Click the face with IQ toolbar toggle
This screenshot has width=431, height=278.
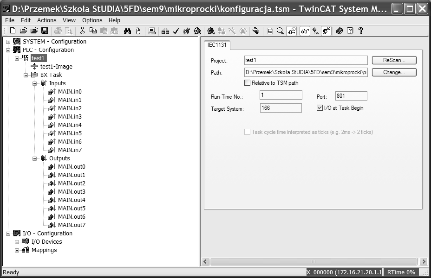(x=327, y=31)
